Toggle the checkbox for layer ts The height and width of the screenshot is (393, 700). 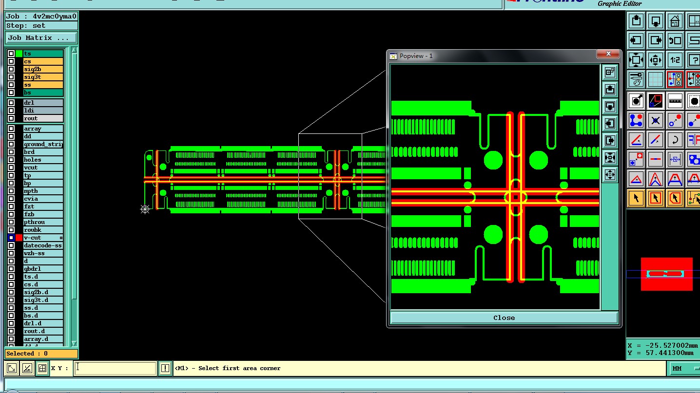point(11,54)
